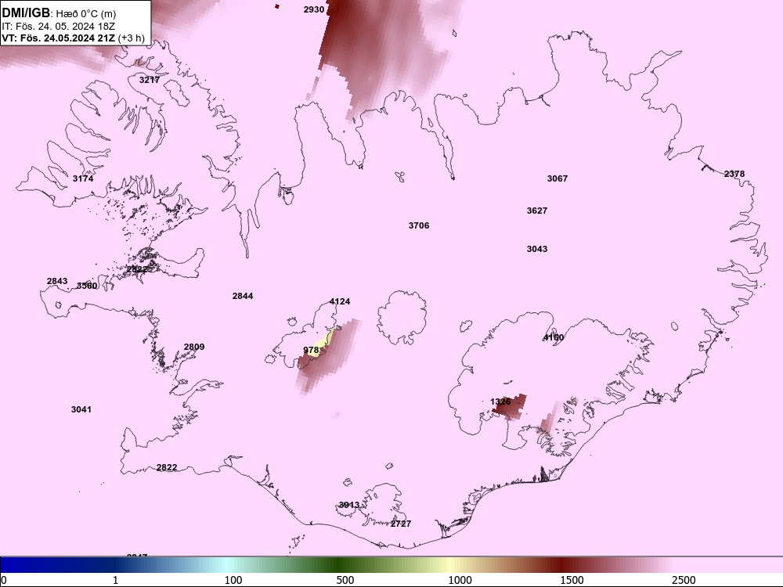Click the value 3706 in central Iceland

pyautogui.click(x=418, y=225)
